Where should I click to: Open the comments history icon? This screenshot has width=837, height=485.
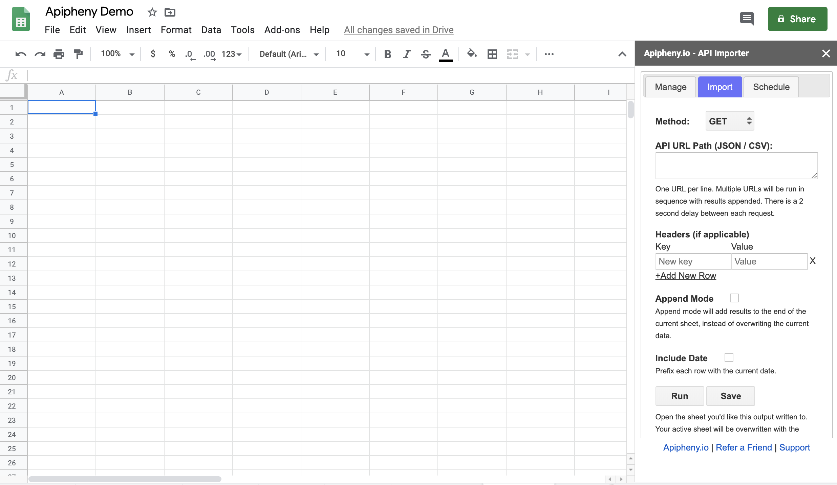(x=747, y=18)
